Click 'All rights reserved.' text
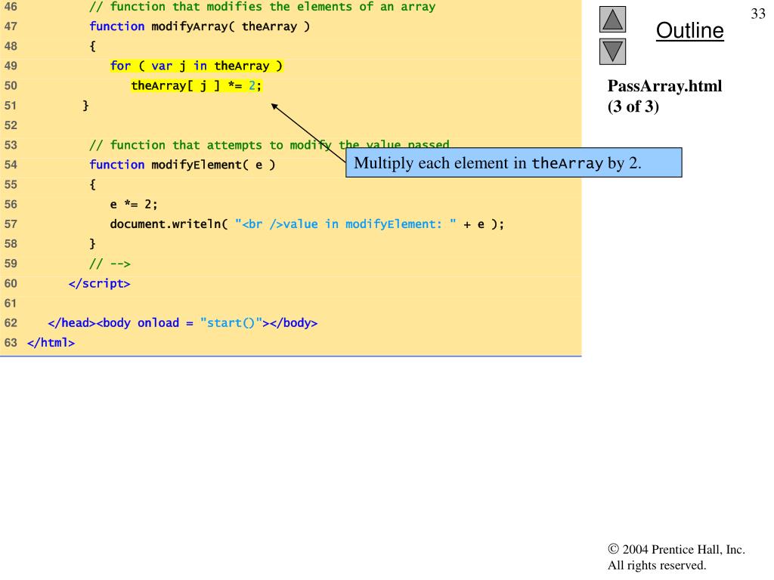Image resolution: width=774 pixels, height=580 pixels. coord(657,565)
